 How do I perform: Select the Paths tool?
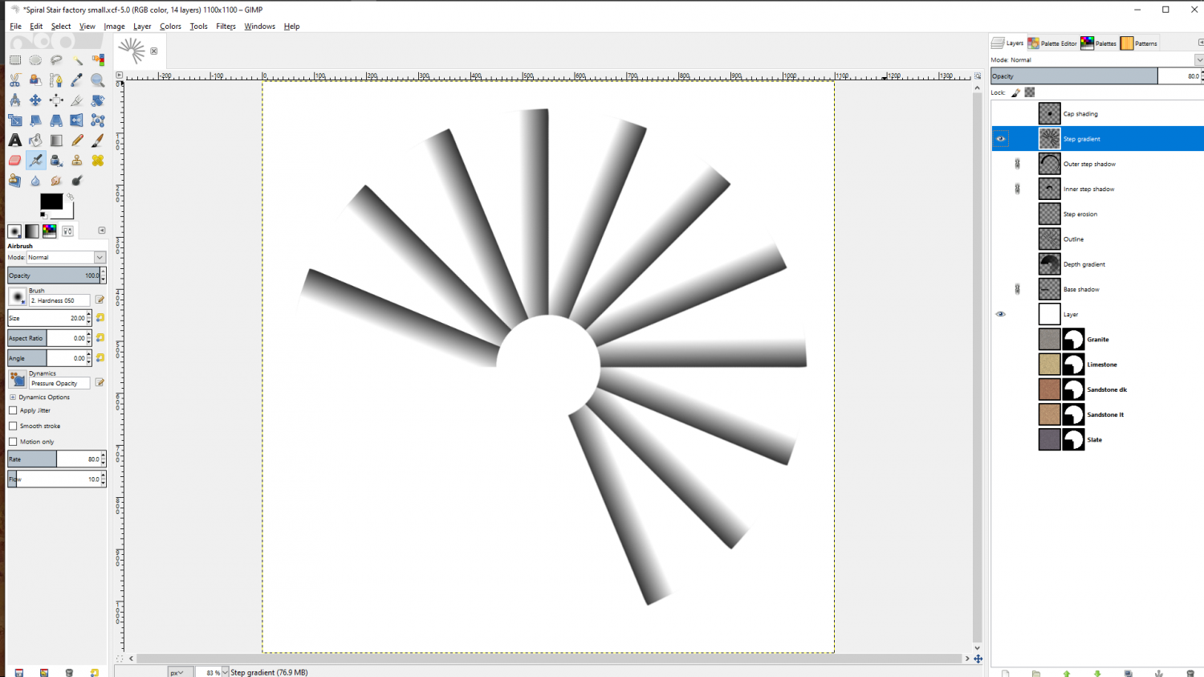click(56, 80)
